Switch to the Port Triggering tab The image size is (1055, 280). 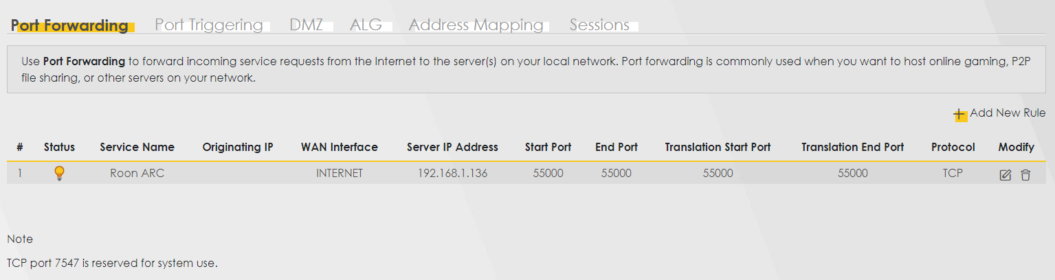[x=209, y=25]
